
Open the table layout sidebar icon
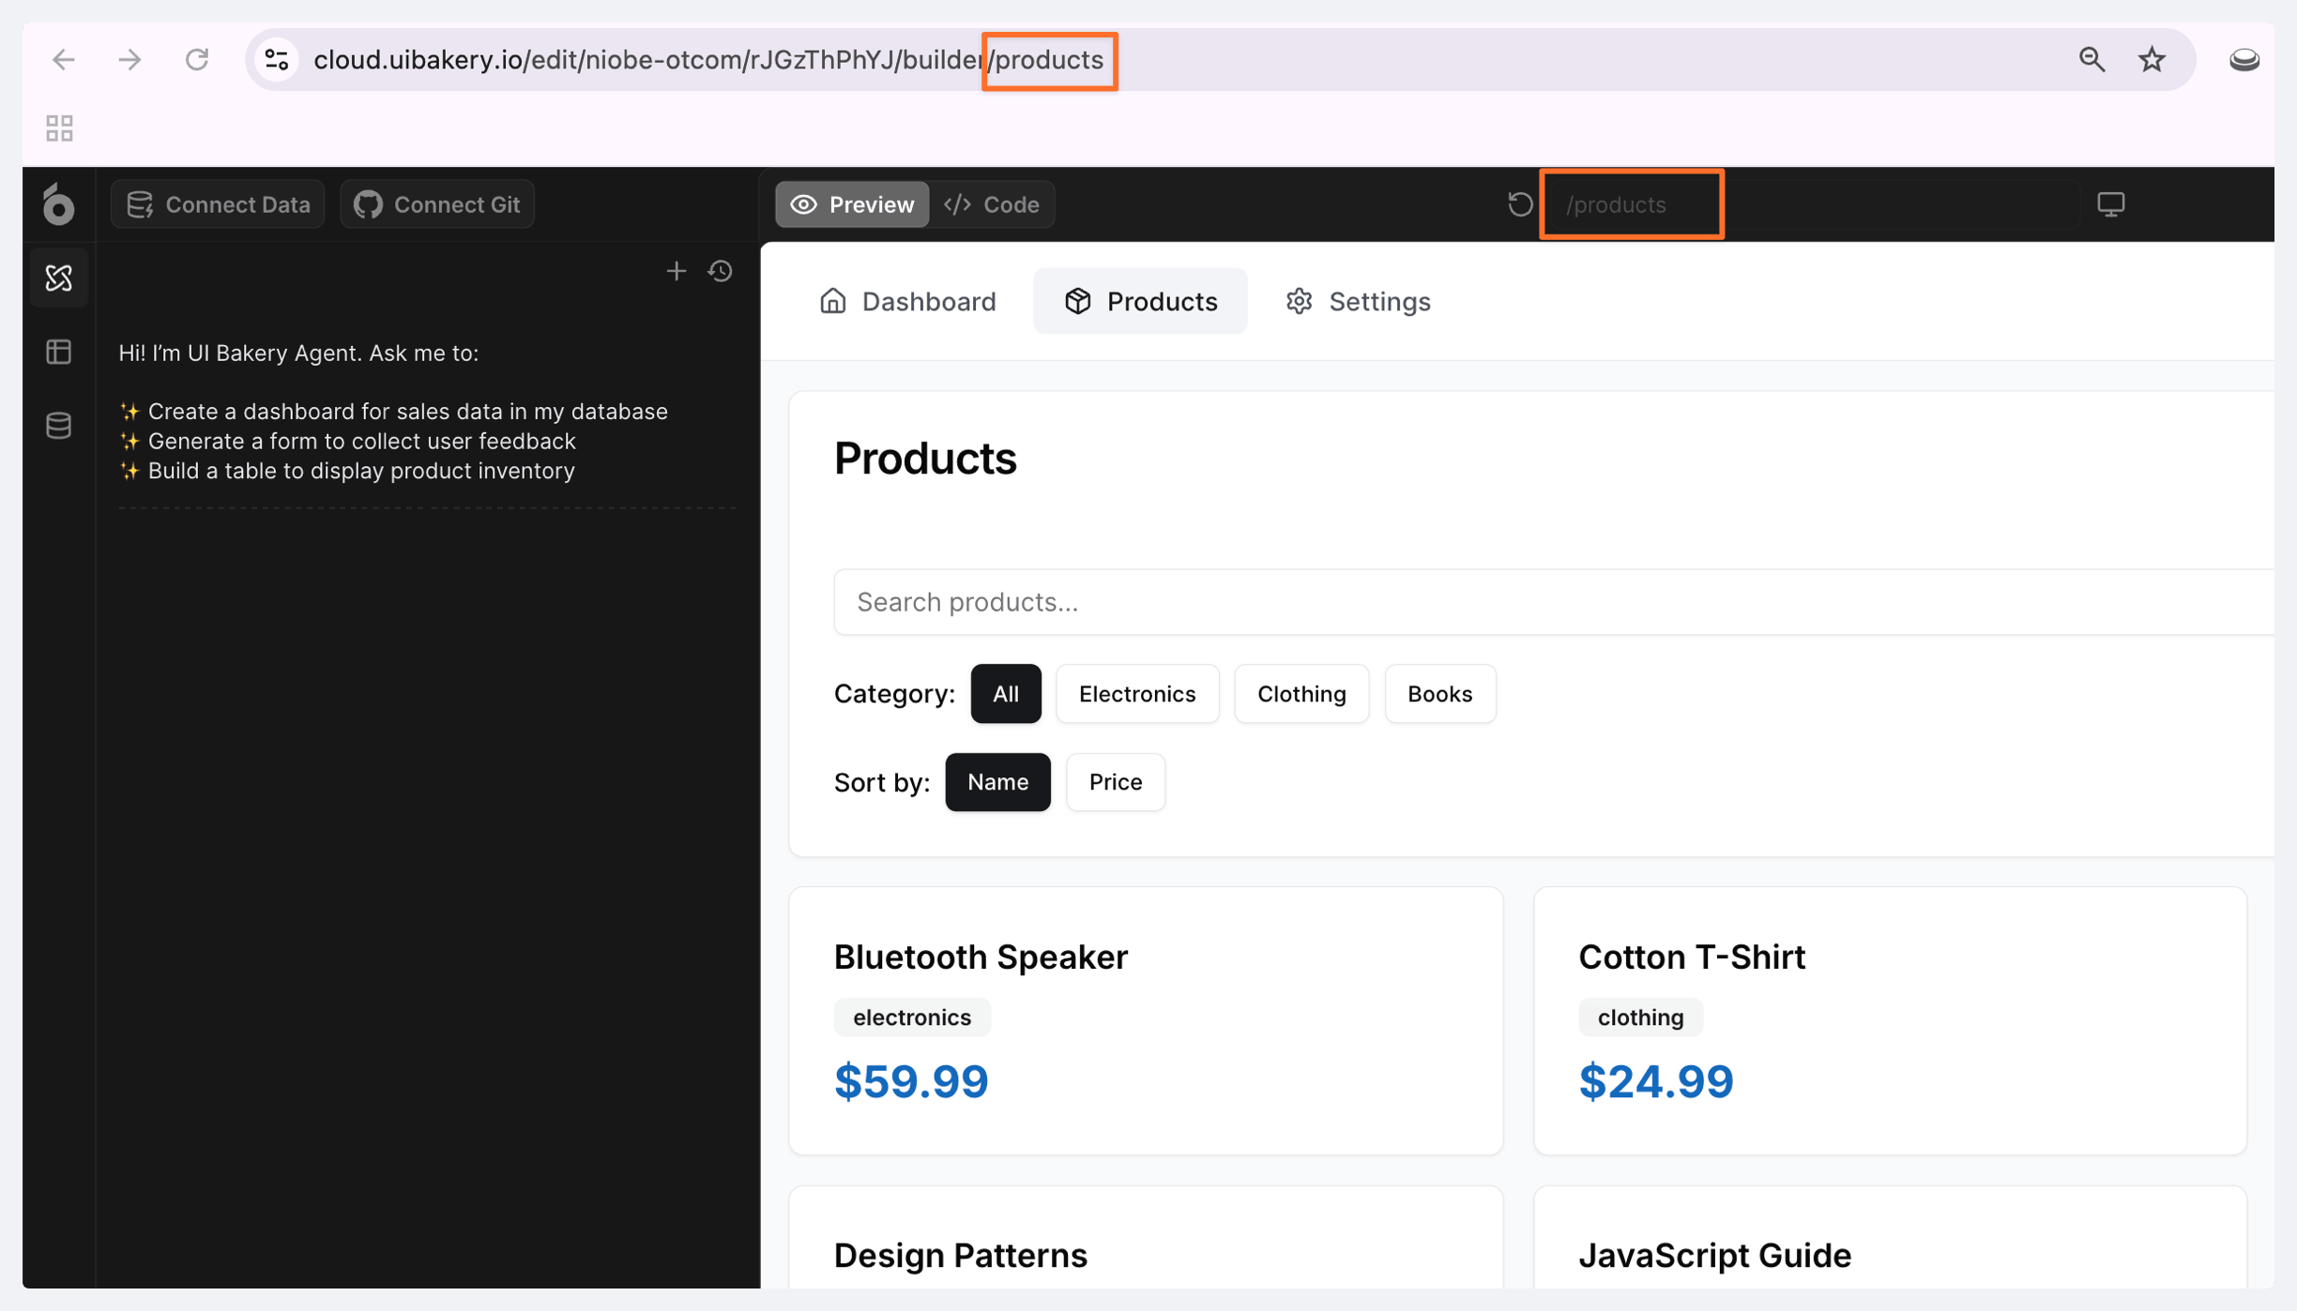click(x=58, y=352)
